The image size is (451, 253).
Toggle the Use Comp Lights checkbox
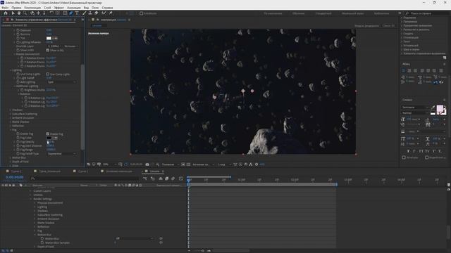pyautogui.click(x=48, y=74)
